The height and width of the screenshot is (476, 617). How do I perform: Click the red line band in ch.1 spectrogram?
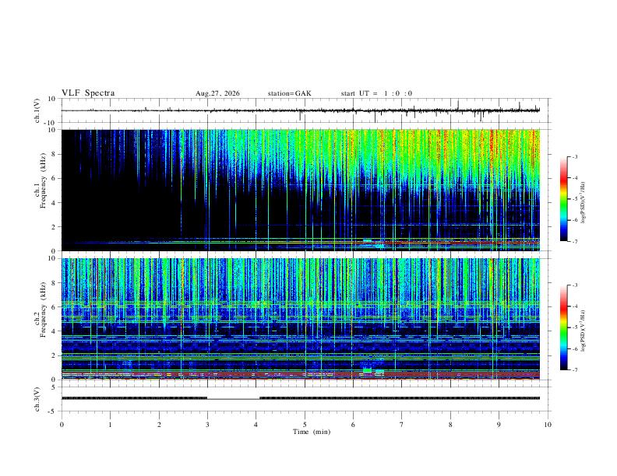(460, 243)
